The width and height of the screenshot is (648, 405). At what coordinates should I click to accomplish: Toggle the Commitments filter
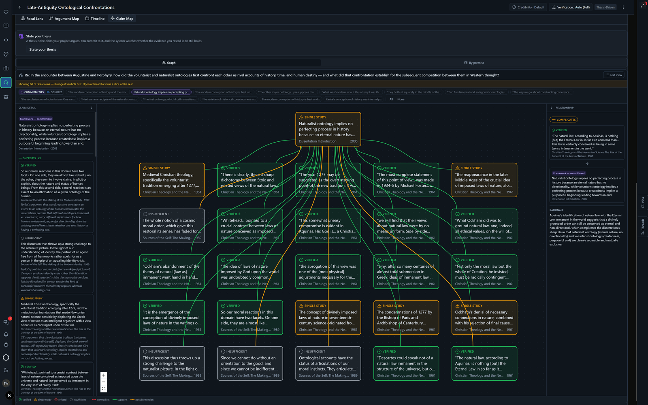[x=32, y=92]
